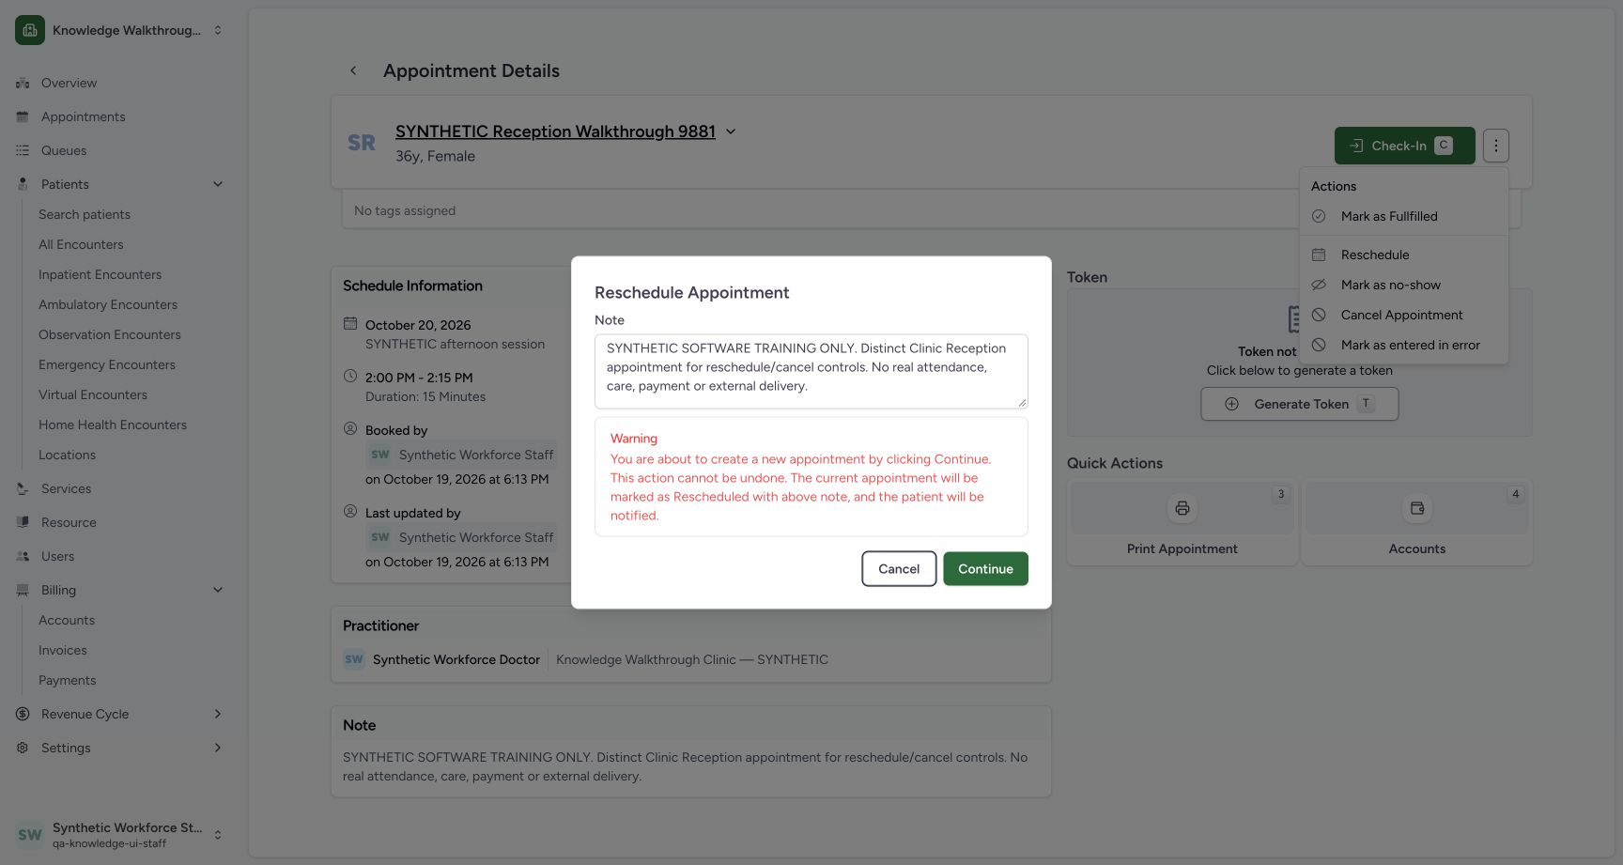Click the Print Appointment printer icon

pos(1182,508)
